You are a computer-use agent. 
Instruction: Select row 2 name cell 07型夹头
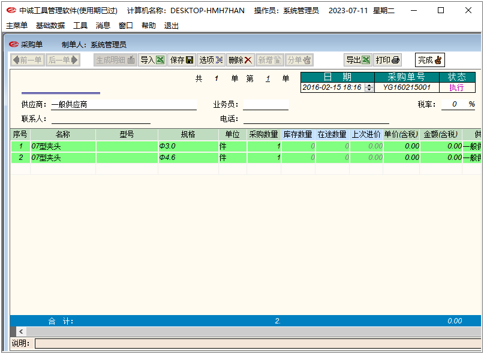tap(63, 158)
